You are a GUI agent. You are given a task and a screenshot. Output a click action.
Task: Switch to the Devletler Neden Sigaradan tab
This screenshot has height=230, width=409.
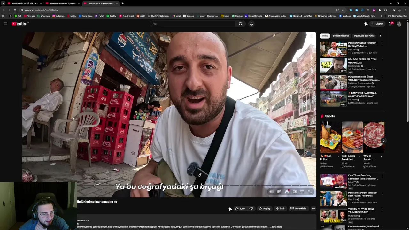pos(62,3)
